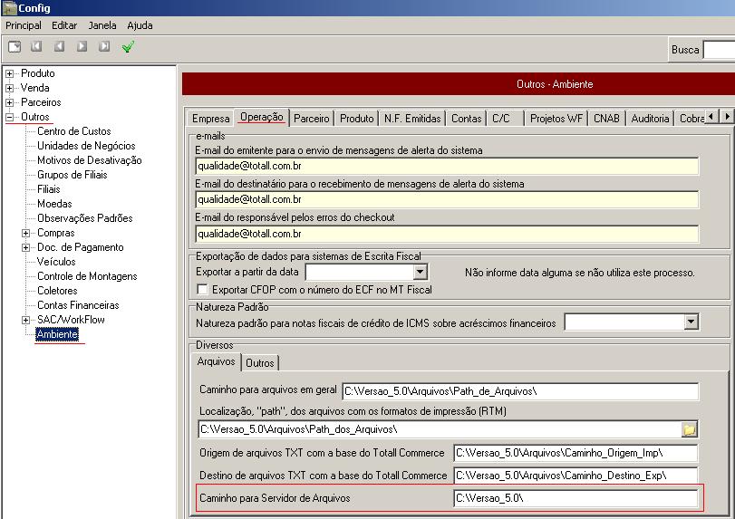This screenshot has width=735, height=519.
Task: Select Unidades de Negócios in tree
Action: pyautogui.click(x=86, y=146)
